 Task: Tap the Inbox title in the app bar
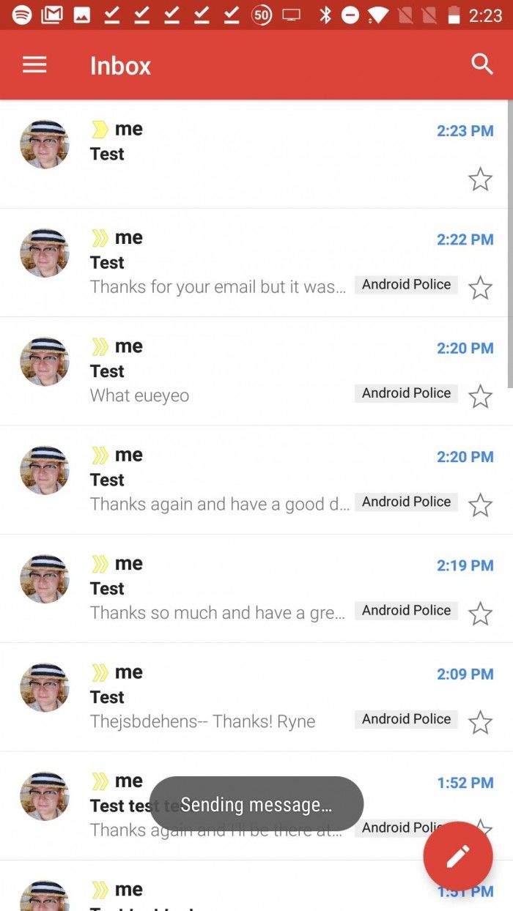coord(119,64)
